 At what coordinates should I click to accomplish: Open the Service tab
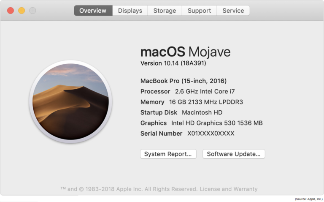click(233, 11)
